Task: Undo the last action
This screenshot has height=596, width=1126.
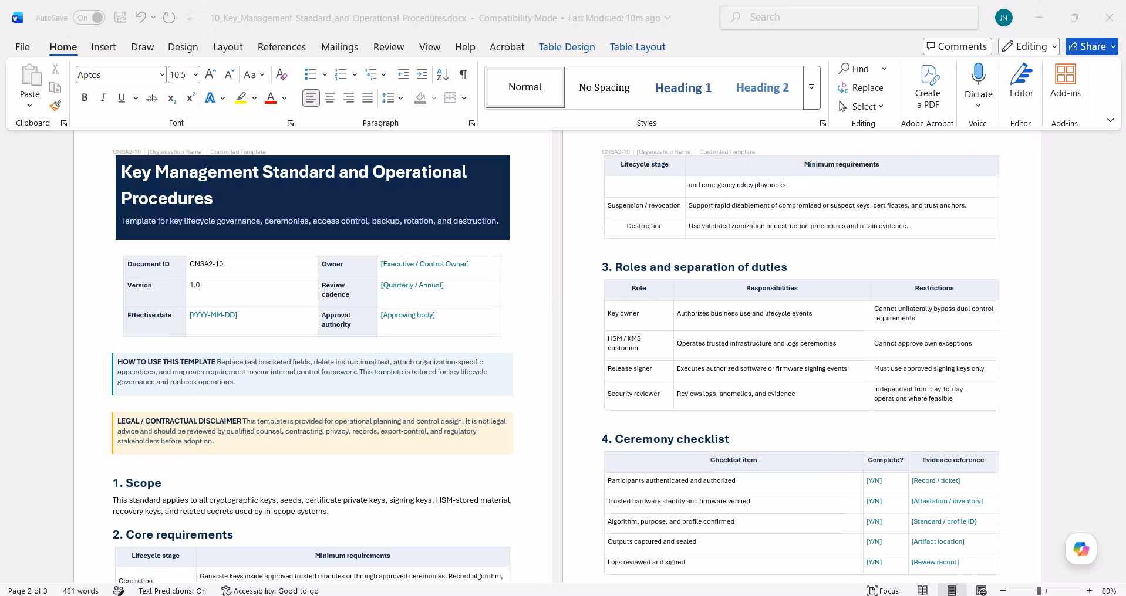Action: [140, 18]
